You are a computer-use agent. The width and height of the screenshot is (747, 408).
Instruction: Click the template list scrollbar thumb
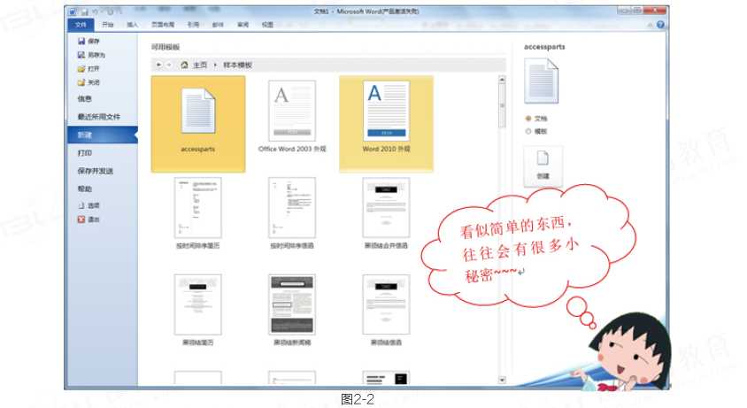(x=502, y=106)
